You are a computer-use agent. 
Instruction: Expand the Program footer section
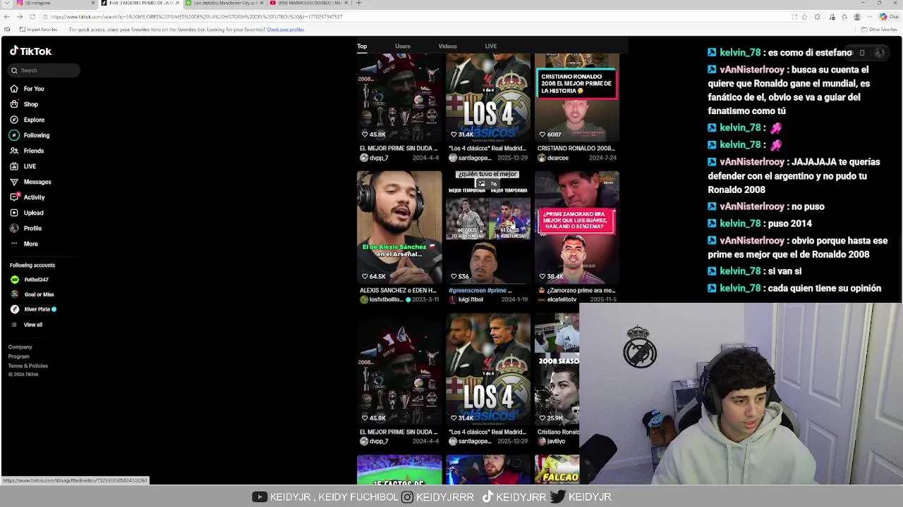pos(18,356)
